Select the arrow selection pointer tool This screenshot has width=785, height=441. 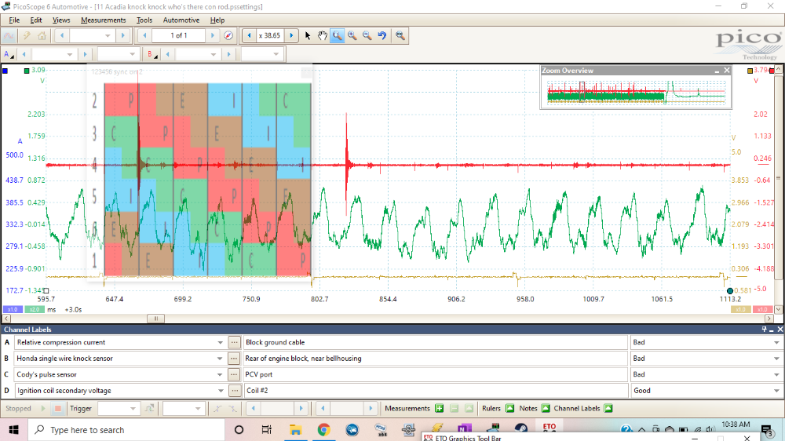coord(308,35)
